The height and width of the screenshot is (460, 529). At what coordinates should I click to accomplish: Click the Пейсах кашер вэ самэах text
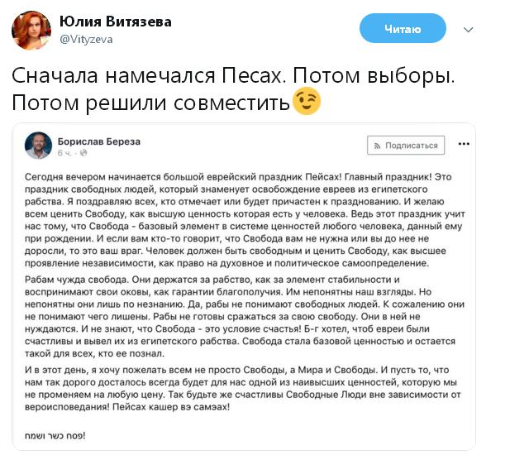171,407
